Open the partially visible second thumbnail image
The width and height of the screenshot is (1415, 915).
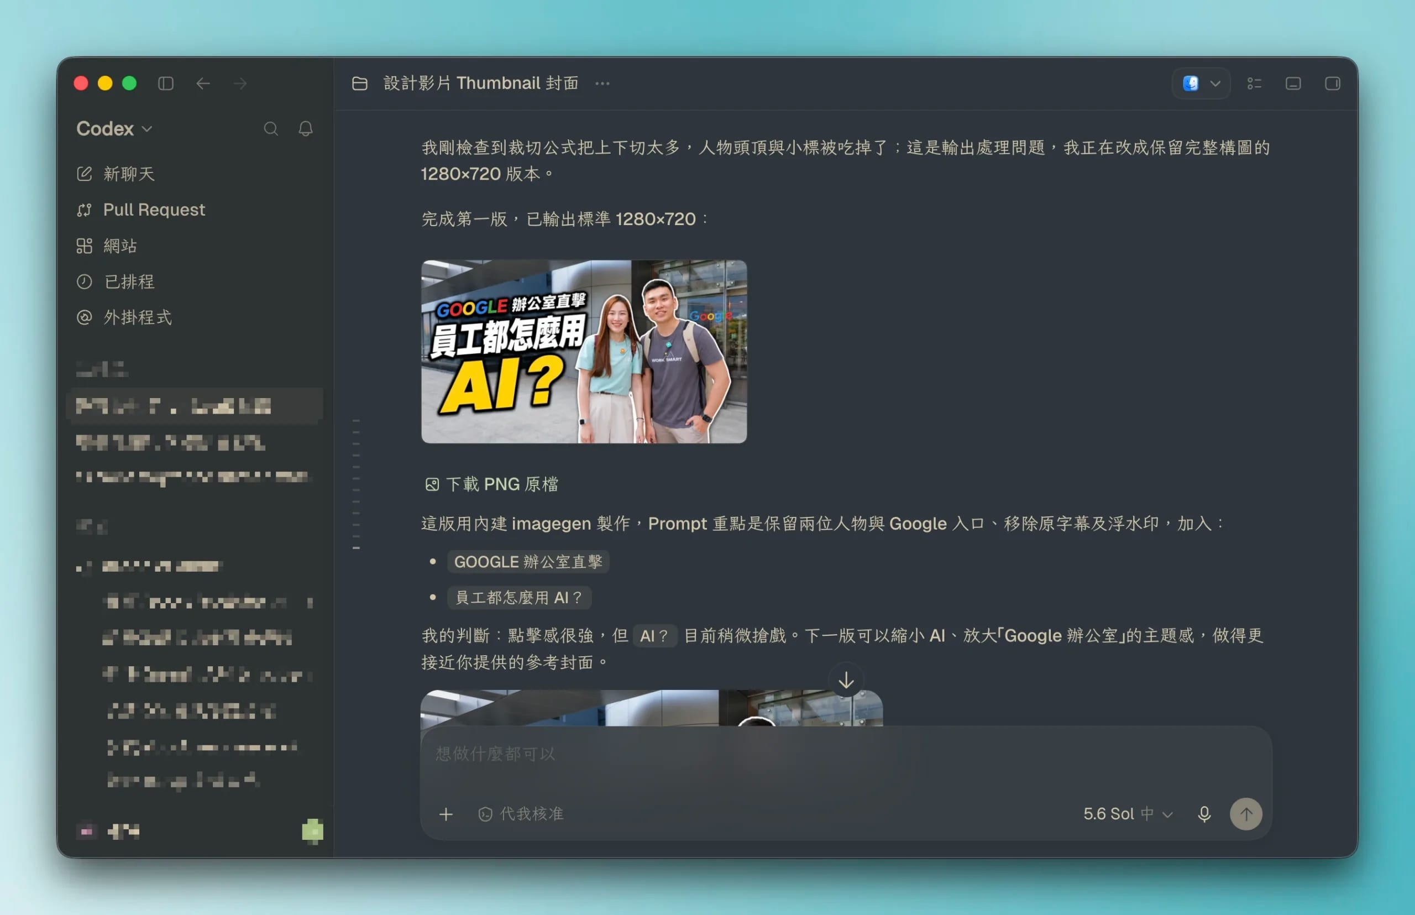[651, 708]
